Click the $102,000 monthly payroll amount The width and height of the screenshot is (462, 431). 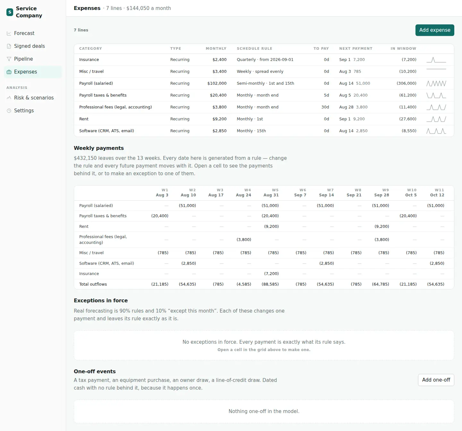pos(217,83)
